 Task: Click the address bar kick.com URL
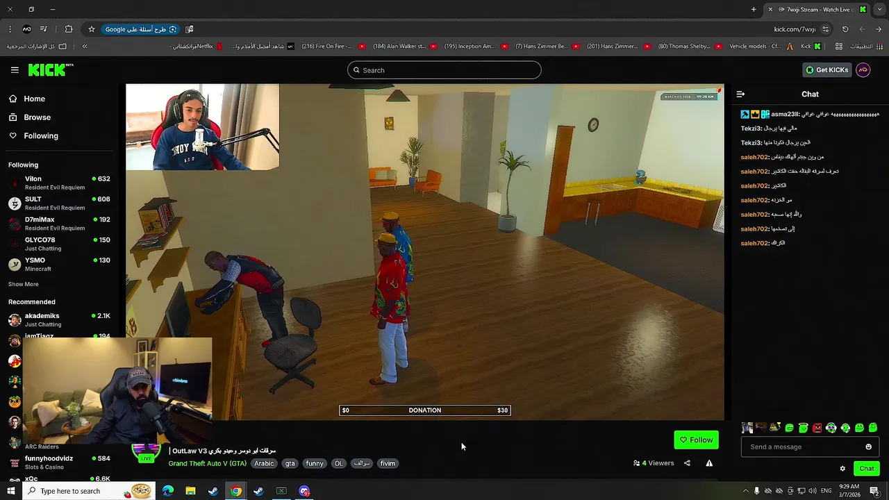795,29
